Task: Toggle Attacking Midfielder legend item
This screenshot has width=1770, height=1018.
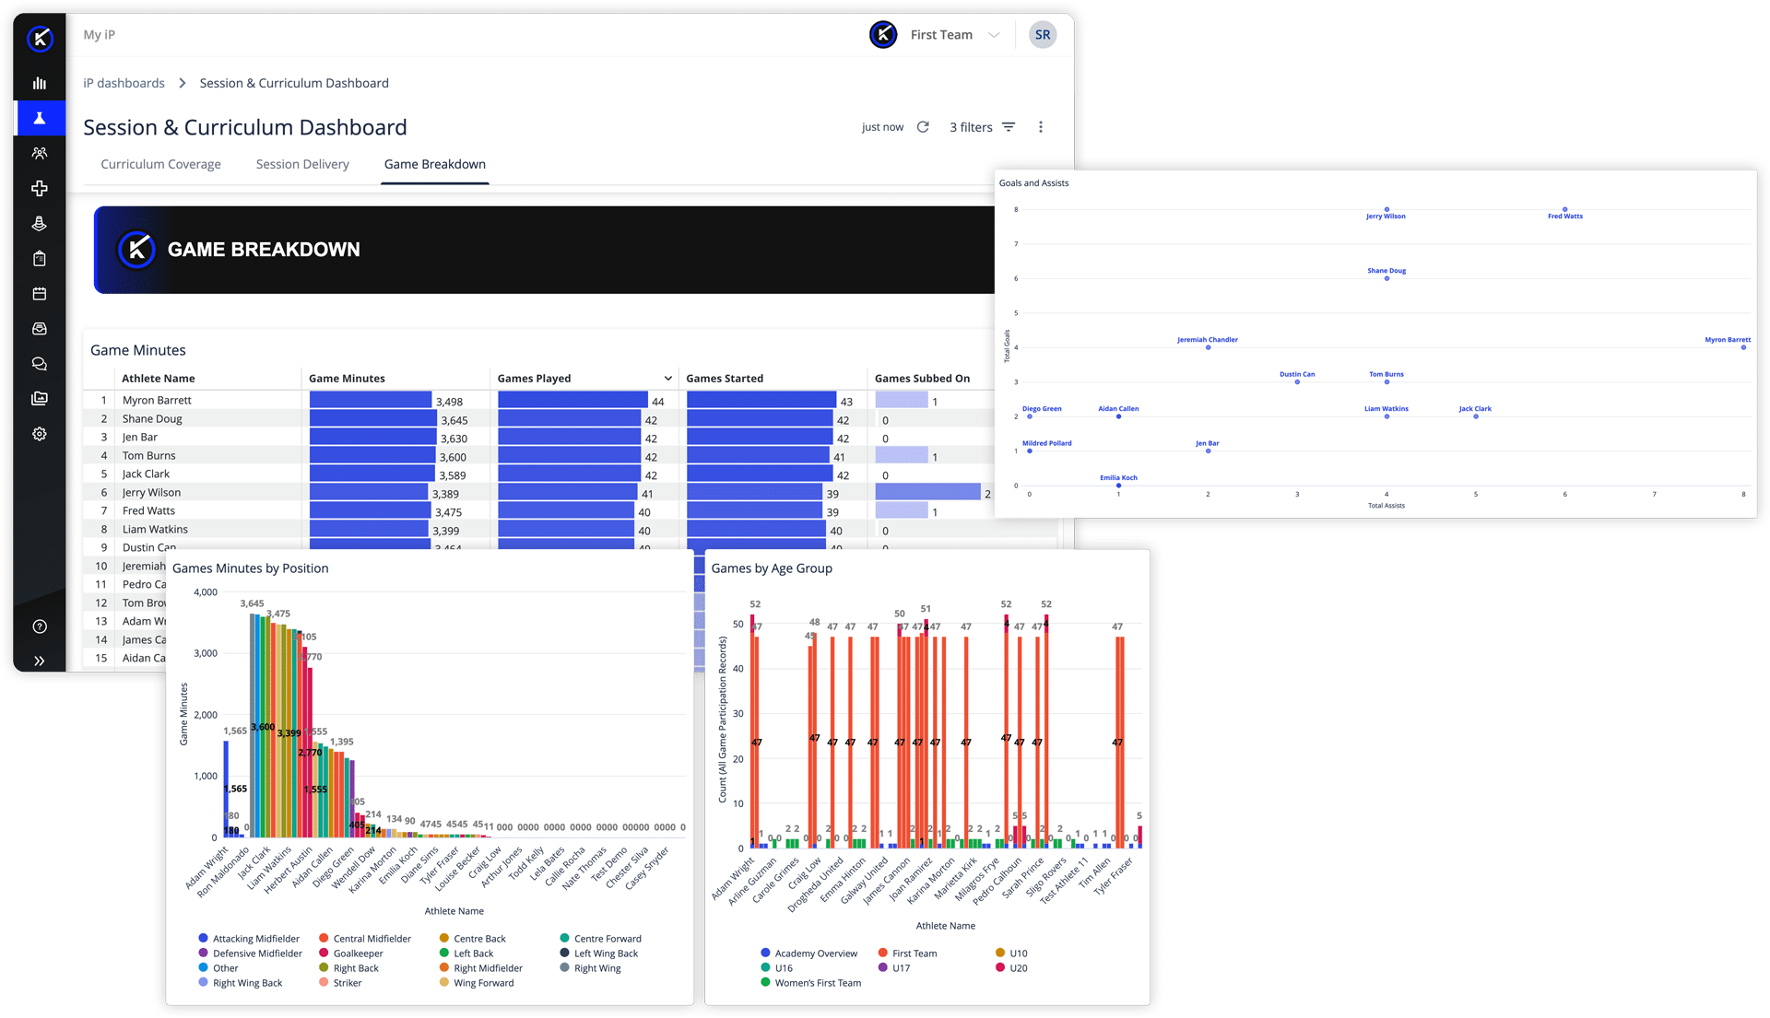Action: (248, 939)
